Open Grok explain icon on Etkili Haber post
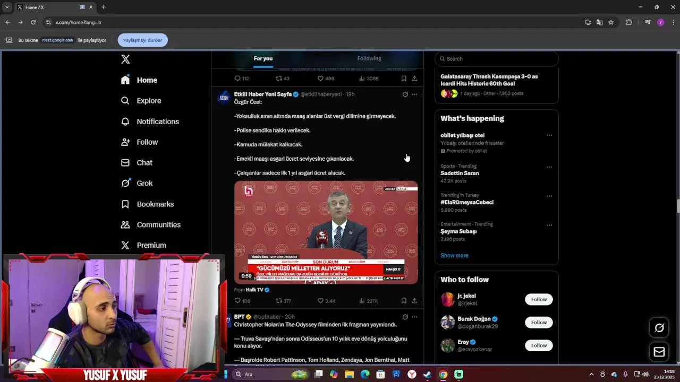This screenshot has width=680, height=382. click(405, 94)
